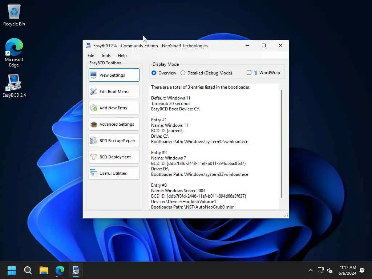
Task: Close the EasyBCD window
Action: click(280, 45)
